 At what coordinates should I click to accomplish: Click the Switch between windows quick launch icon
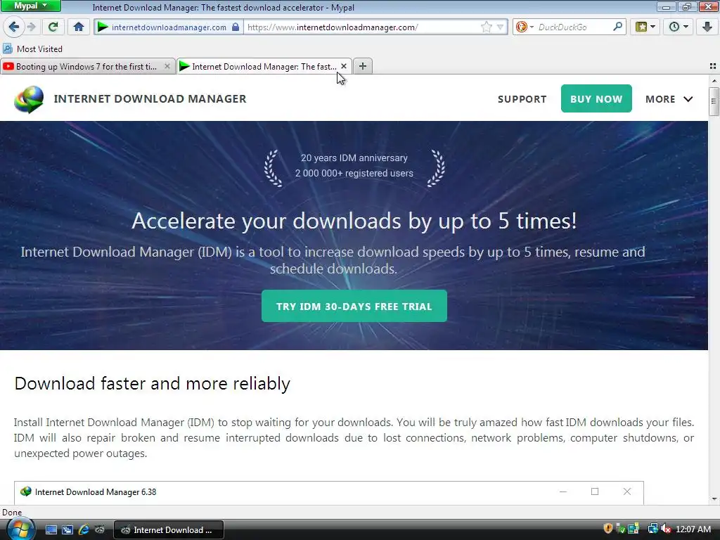(x=67, y=530)
